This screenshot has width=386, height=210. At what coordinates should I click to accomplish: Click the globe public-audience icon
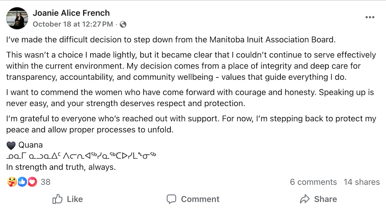click(x=123, y=24)
